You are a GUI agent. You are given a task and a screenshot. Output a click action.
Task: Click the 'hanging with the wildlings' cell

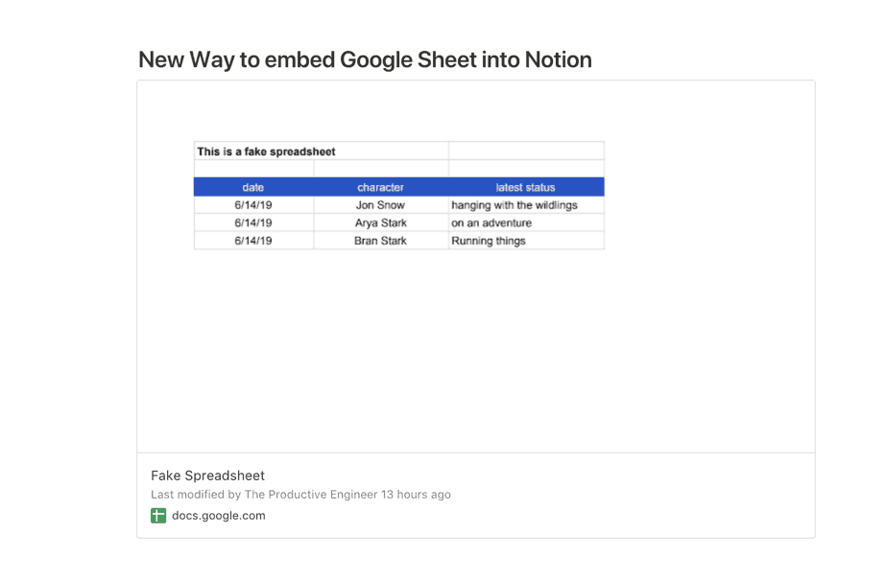click(526, 205)
